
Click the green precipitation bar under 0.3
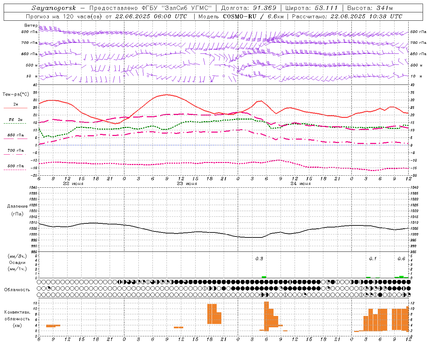pyautogui.click(x=264, y=277)
